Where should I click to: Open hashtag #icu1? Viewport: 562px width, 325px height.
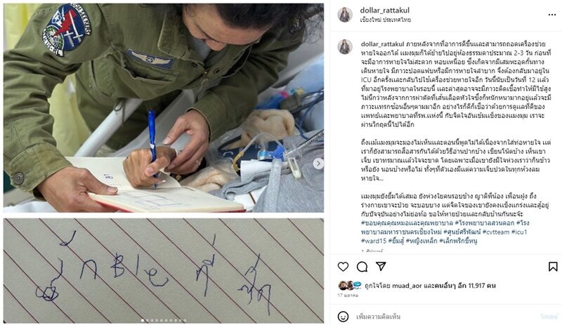(519, 232)
